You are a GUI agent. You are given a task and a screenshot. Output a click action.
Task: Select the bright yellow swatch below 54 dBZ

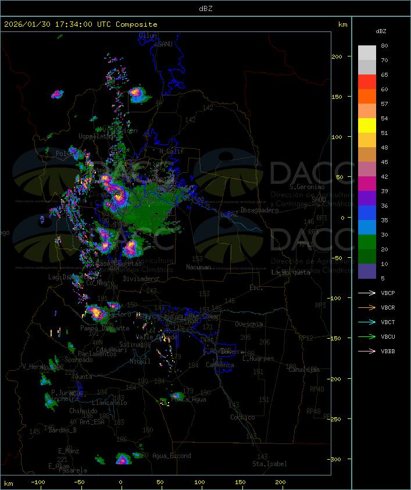367,126
